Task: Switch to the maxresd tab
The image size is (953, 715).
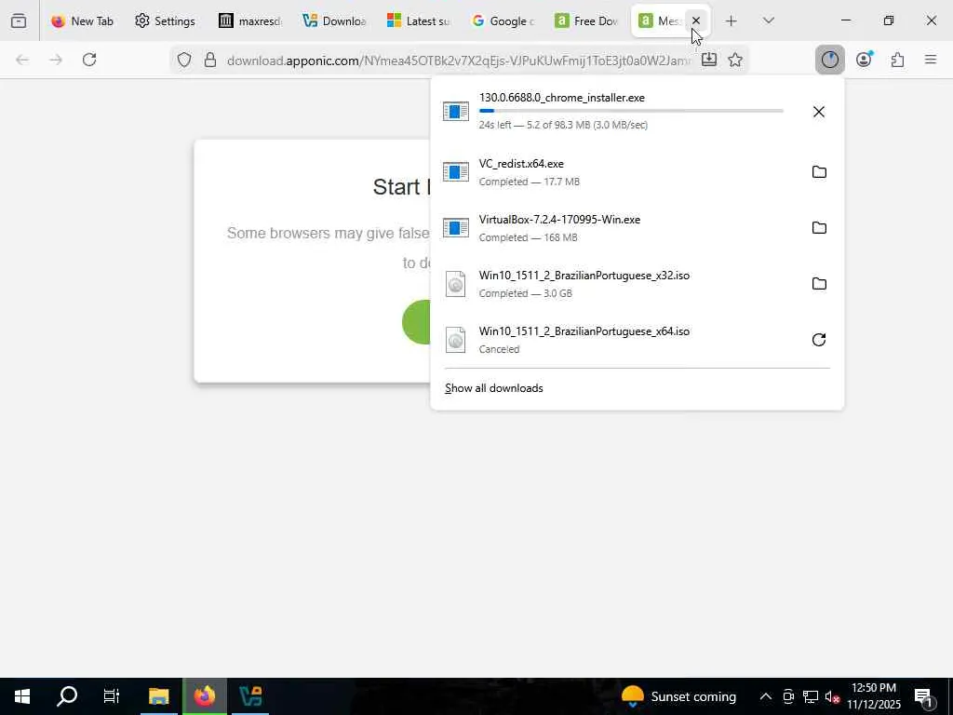Action: click(250, 21)
